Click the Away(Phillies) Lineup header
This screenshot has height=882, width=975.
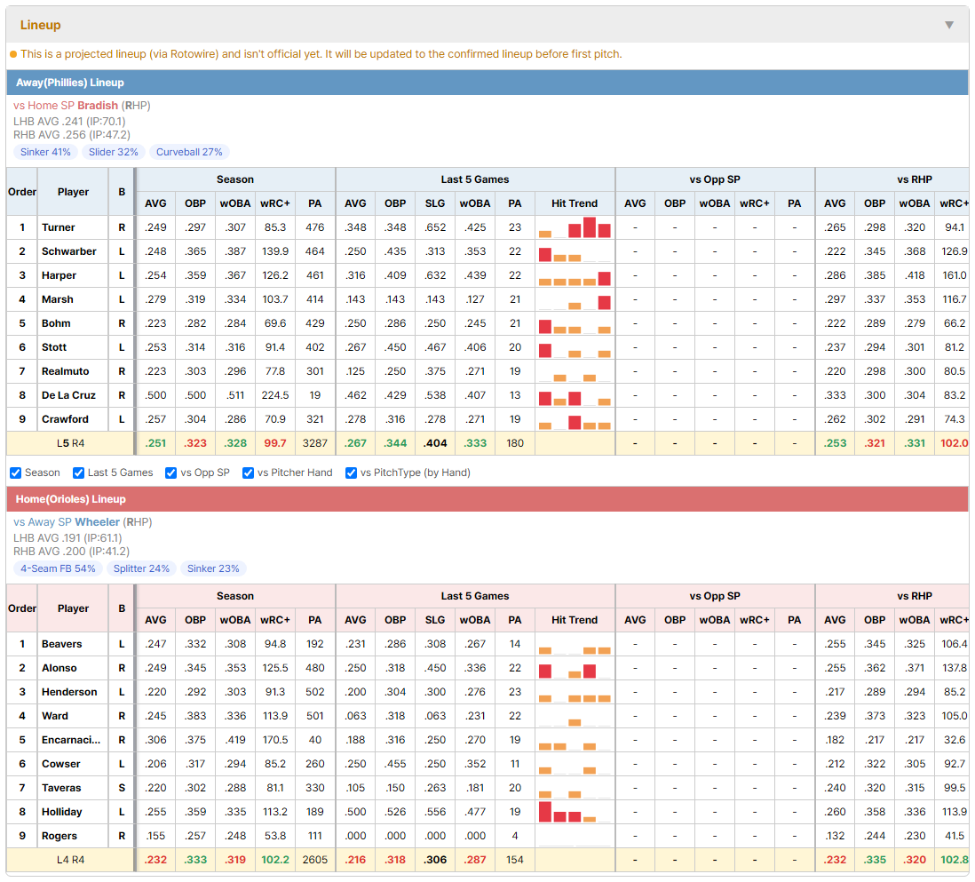click(487, 82)
